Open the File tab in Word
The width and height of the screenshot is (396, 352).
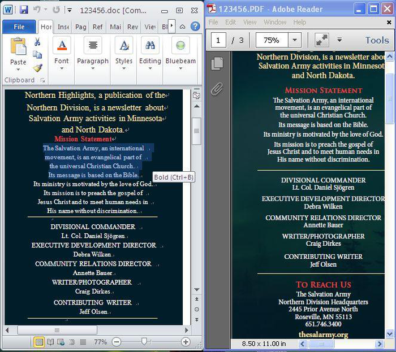pos(19,27)
